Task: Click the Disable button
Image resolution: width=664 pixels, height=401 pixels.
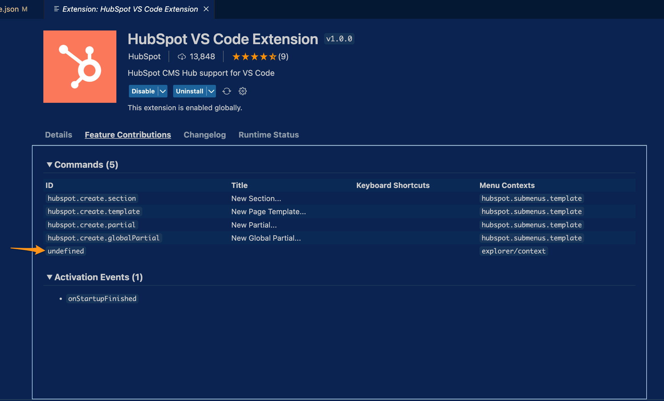Action: (143, 91)
